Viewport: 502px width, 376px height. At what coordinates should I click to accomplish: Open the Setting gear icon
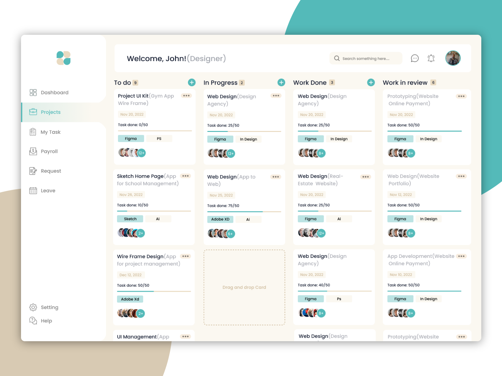(x=33, y=307)
